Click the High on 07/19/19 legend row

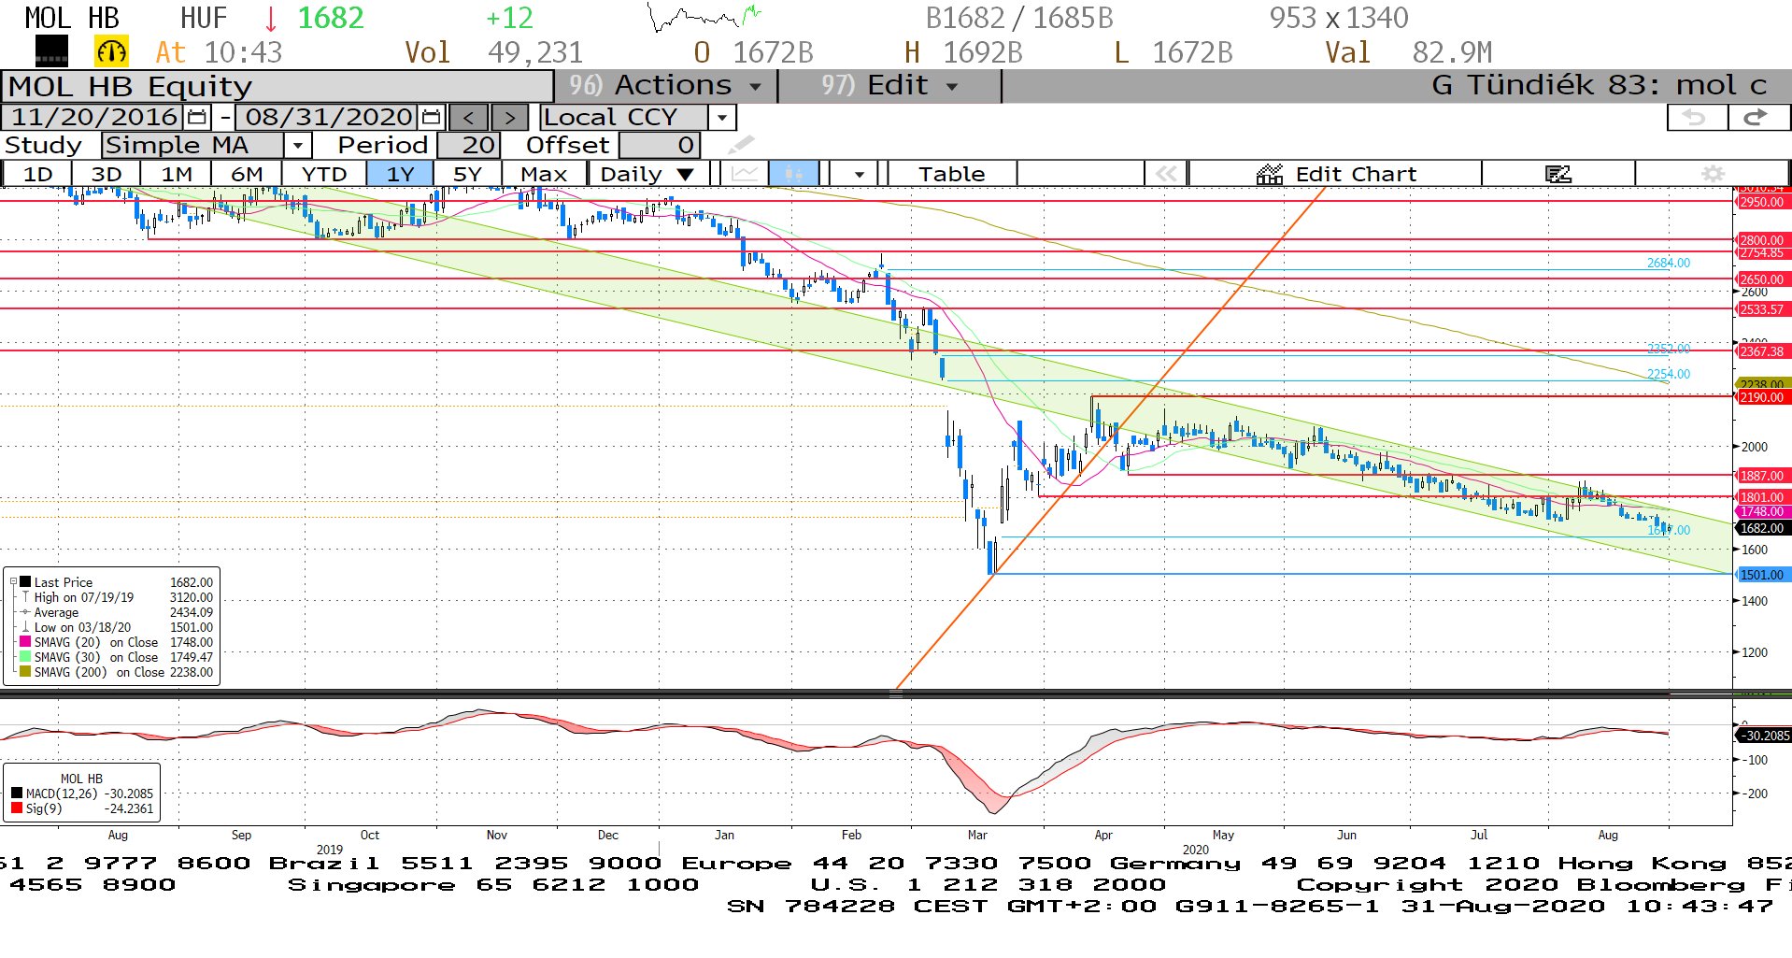[x=115, y=597]
